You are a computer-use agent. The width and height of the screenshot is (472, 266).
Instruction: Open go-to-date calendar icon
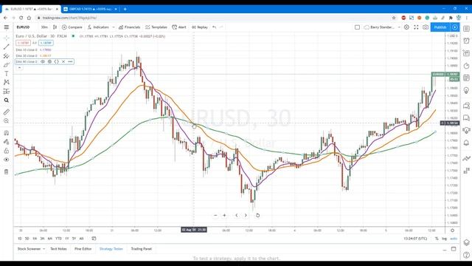94,239
